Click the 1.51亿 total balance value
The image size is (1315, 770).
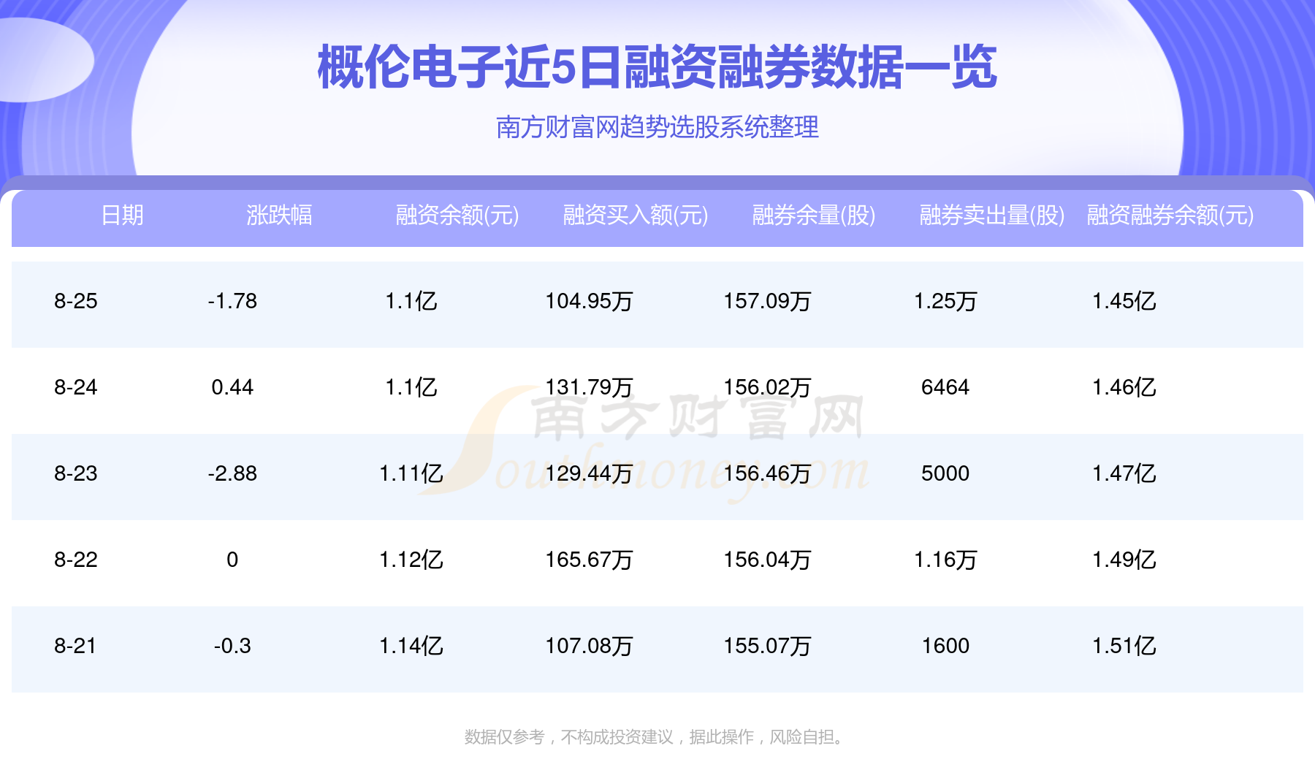1124,646
